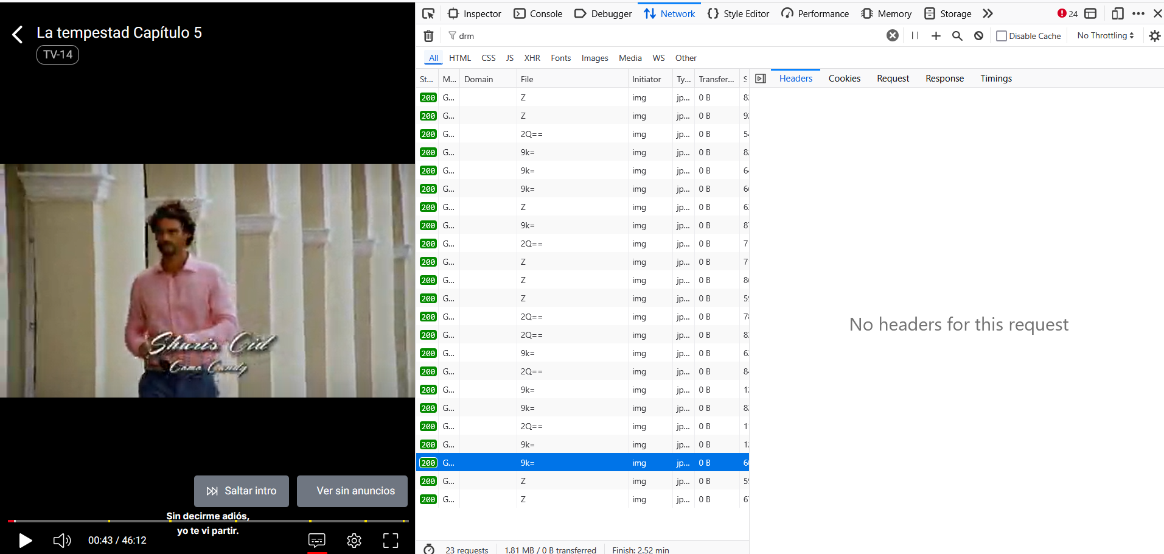Image resolution: width=1164 pixels, height=554 pixels.
Task: Sort by File column header
Action: 572,79
